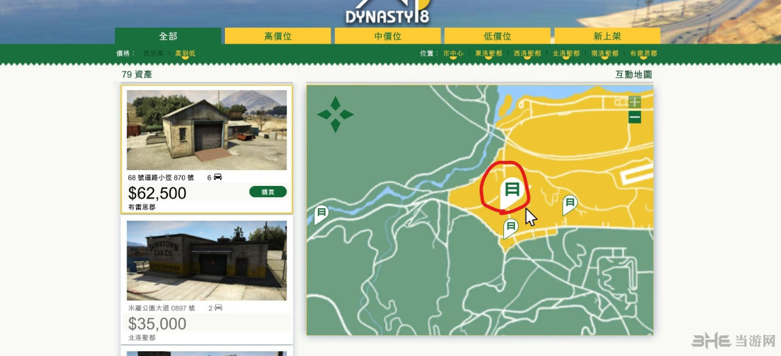781x356 pixels.
Task: Click the green 購買 button for $62,500 property
Action: 268,192
